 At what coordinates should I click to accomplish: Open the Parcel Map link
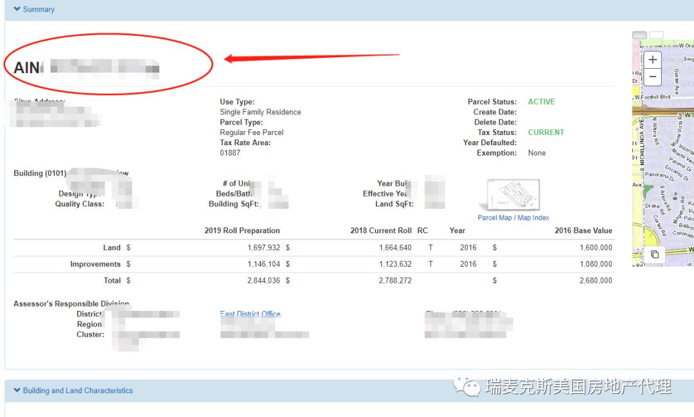[494, 218]
